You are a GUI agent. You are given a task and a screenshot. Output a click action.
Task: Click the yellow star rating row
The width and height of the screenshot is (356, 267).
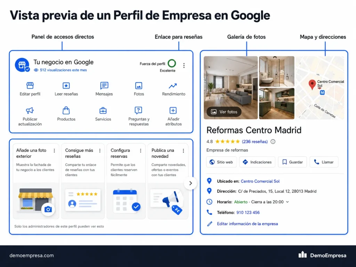227,141
